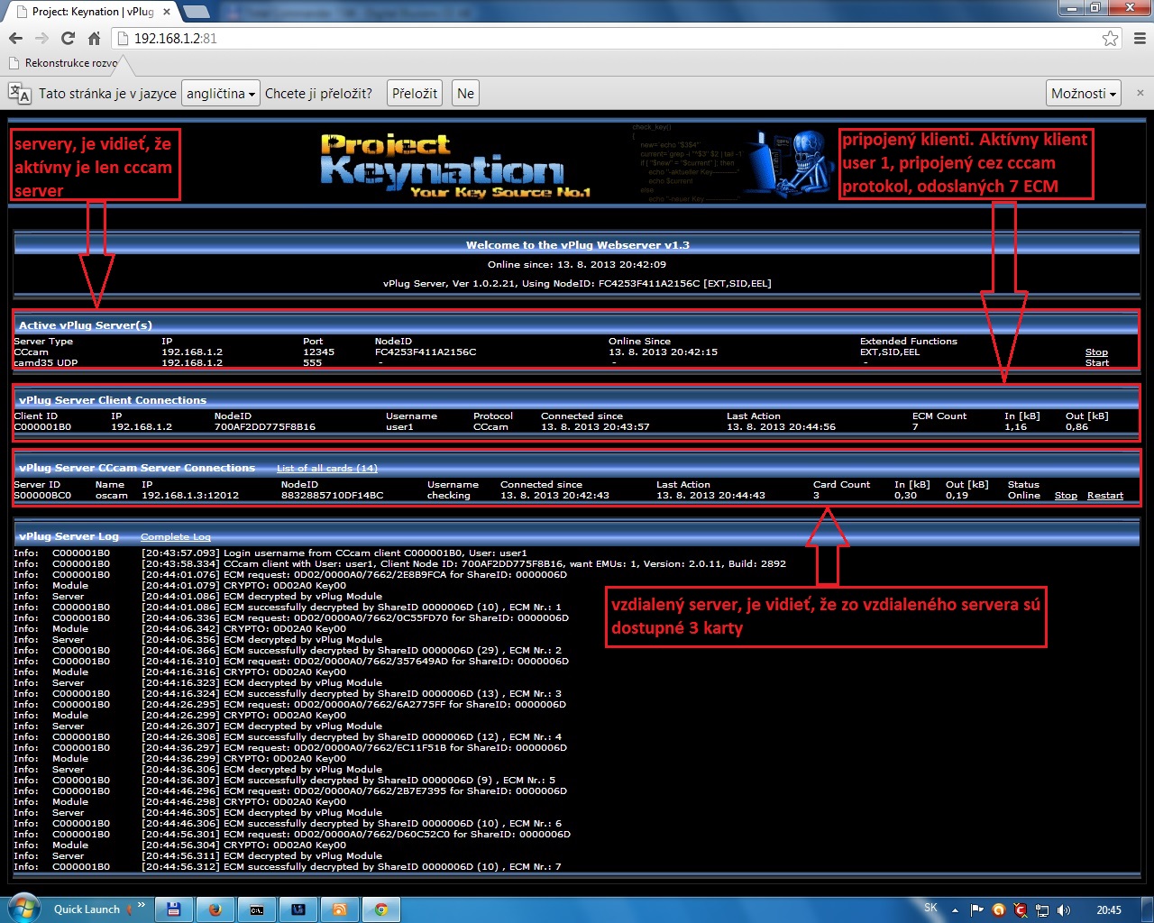
Task: Click the port value 12345
Action: click(x=318, y=352)
